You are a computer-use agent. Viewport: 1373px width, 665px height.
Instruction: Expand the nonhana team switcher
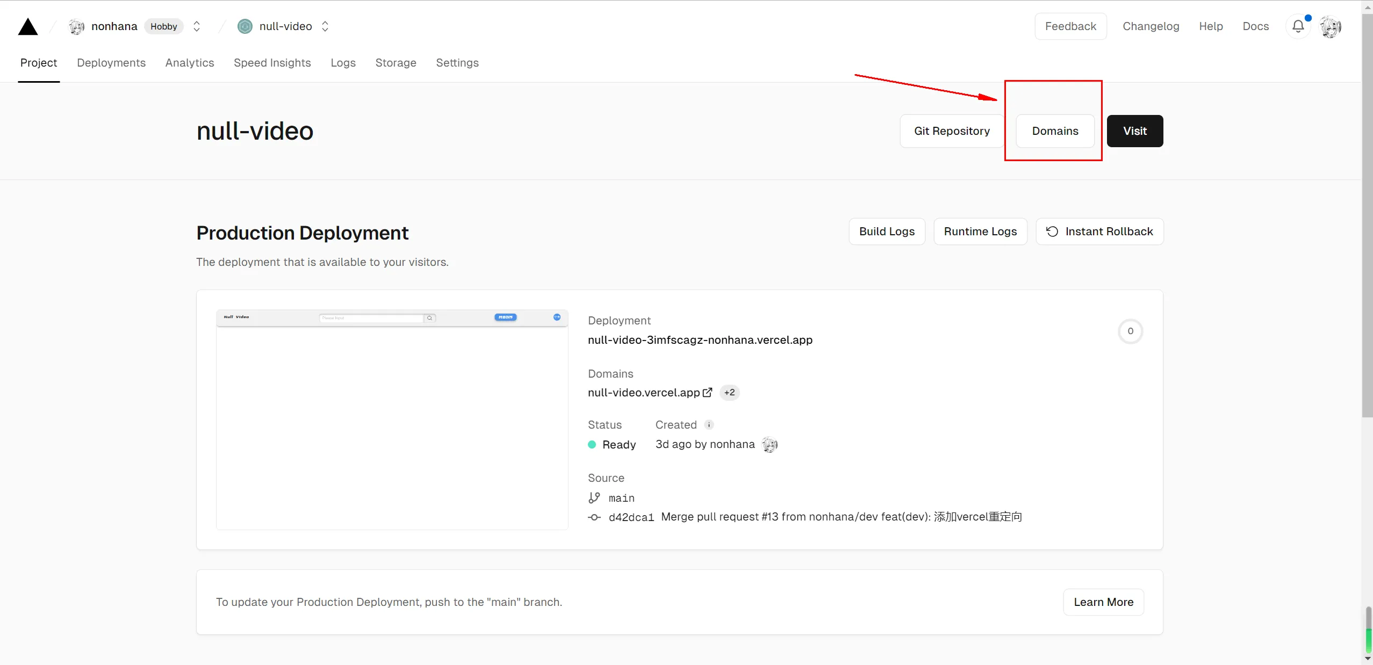197,26
